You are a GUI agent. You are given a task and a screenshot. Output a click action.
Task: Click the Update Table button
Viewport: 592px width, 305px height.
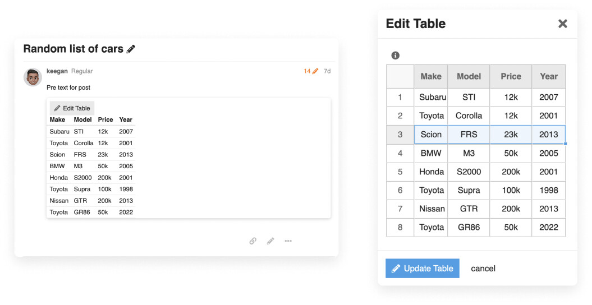[x=422, y=269]
